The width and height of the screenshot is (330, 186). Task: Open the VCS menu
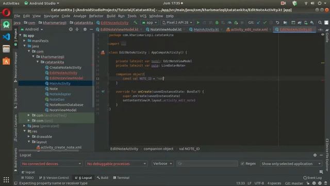click(143, 16)
